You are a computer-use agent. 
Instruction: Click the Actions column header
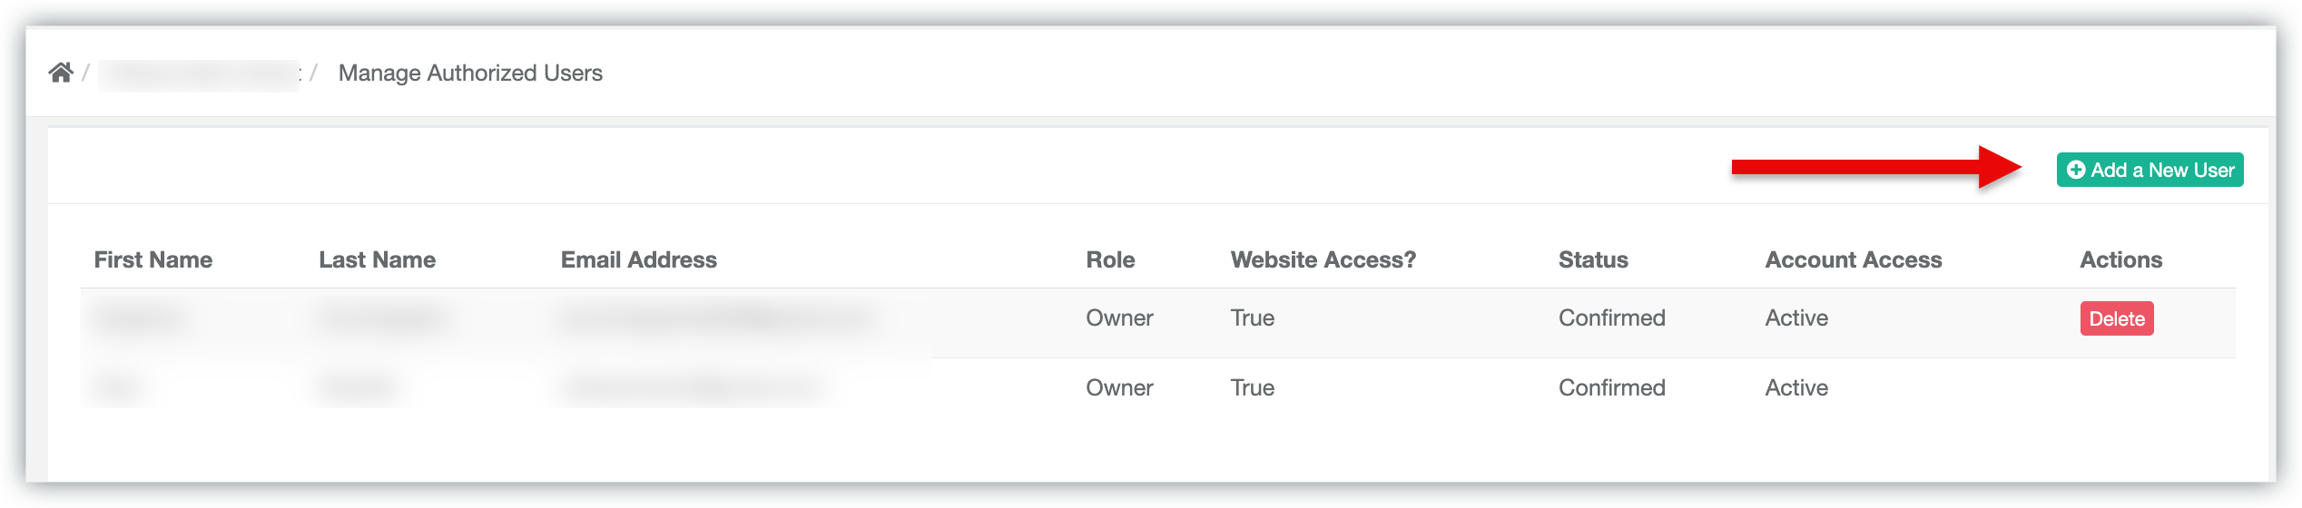[2120, 259]
